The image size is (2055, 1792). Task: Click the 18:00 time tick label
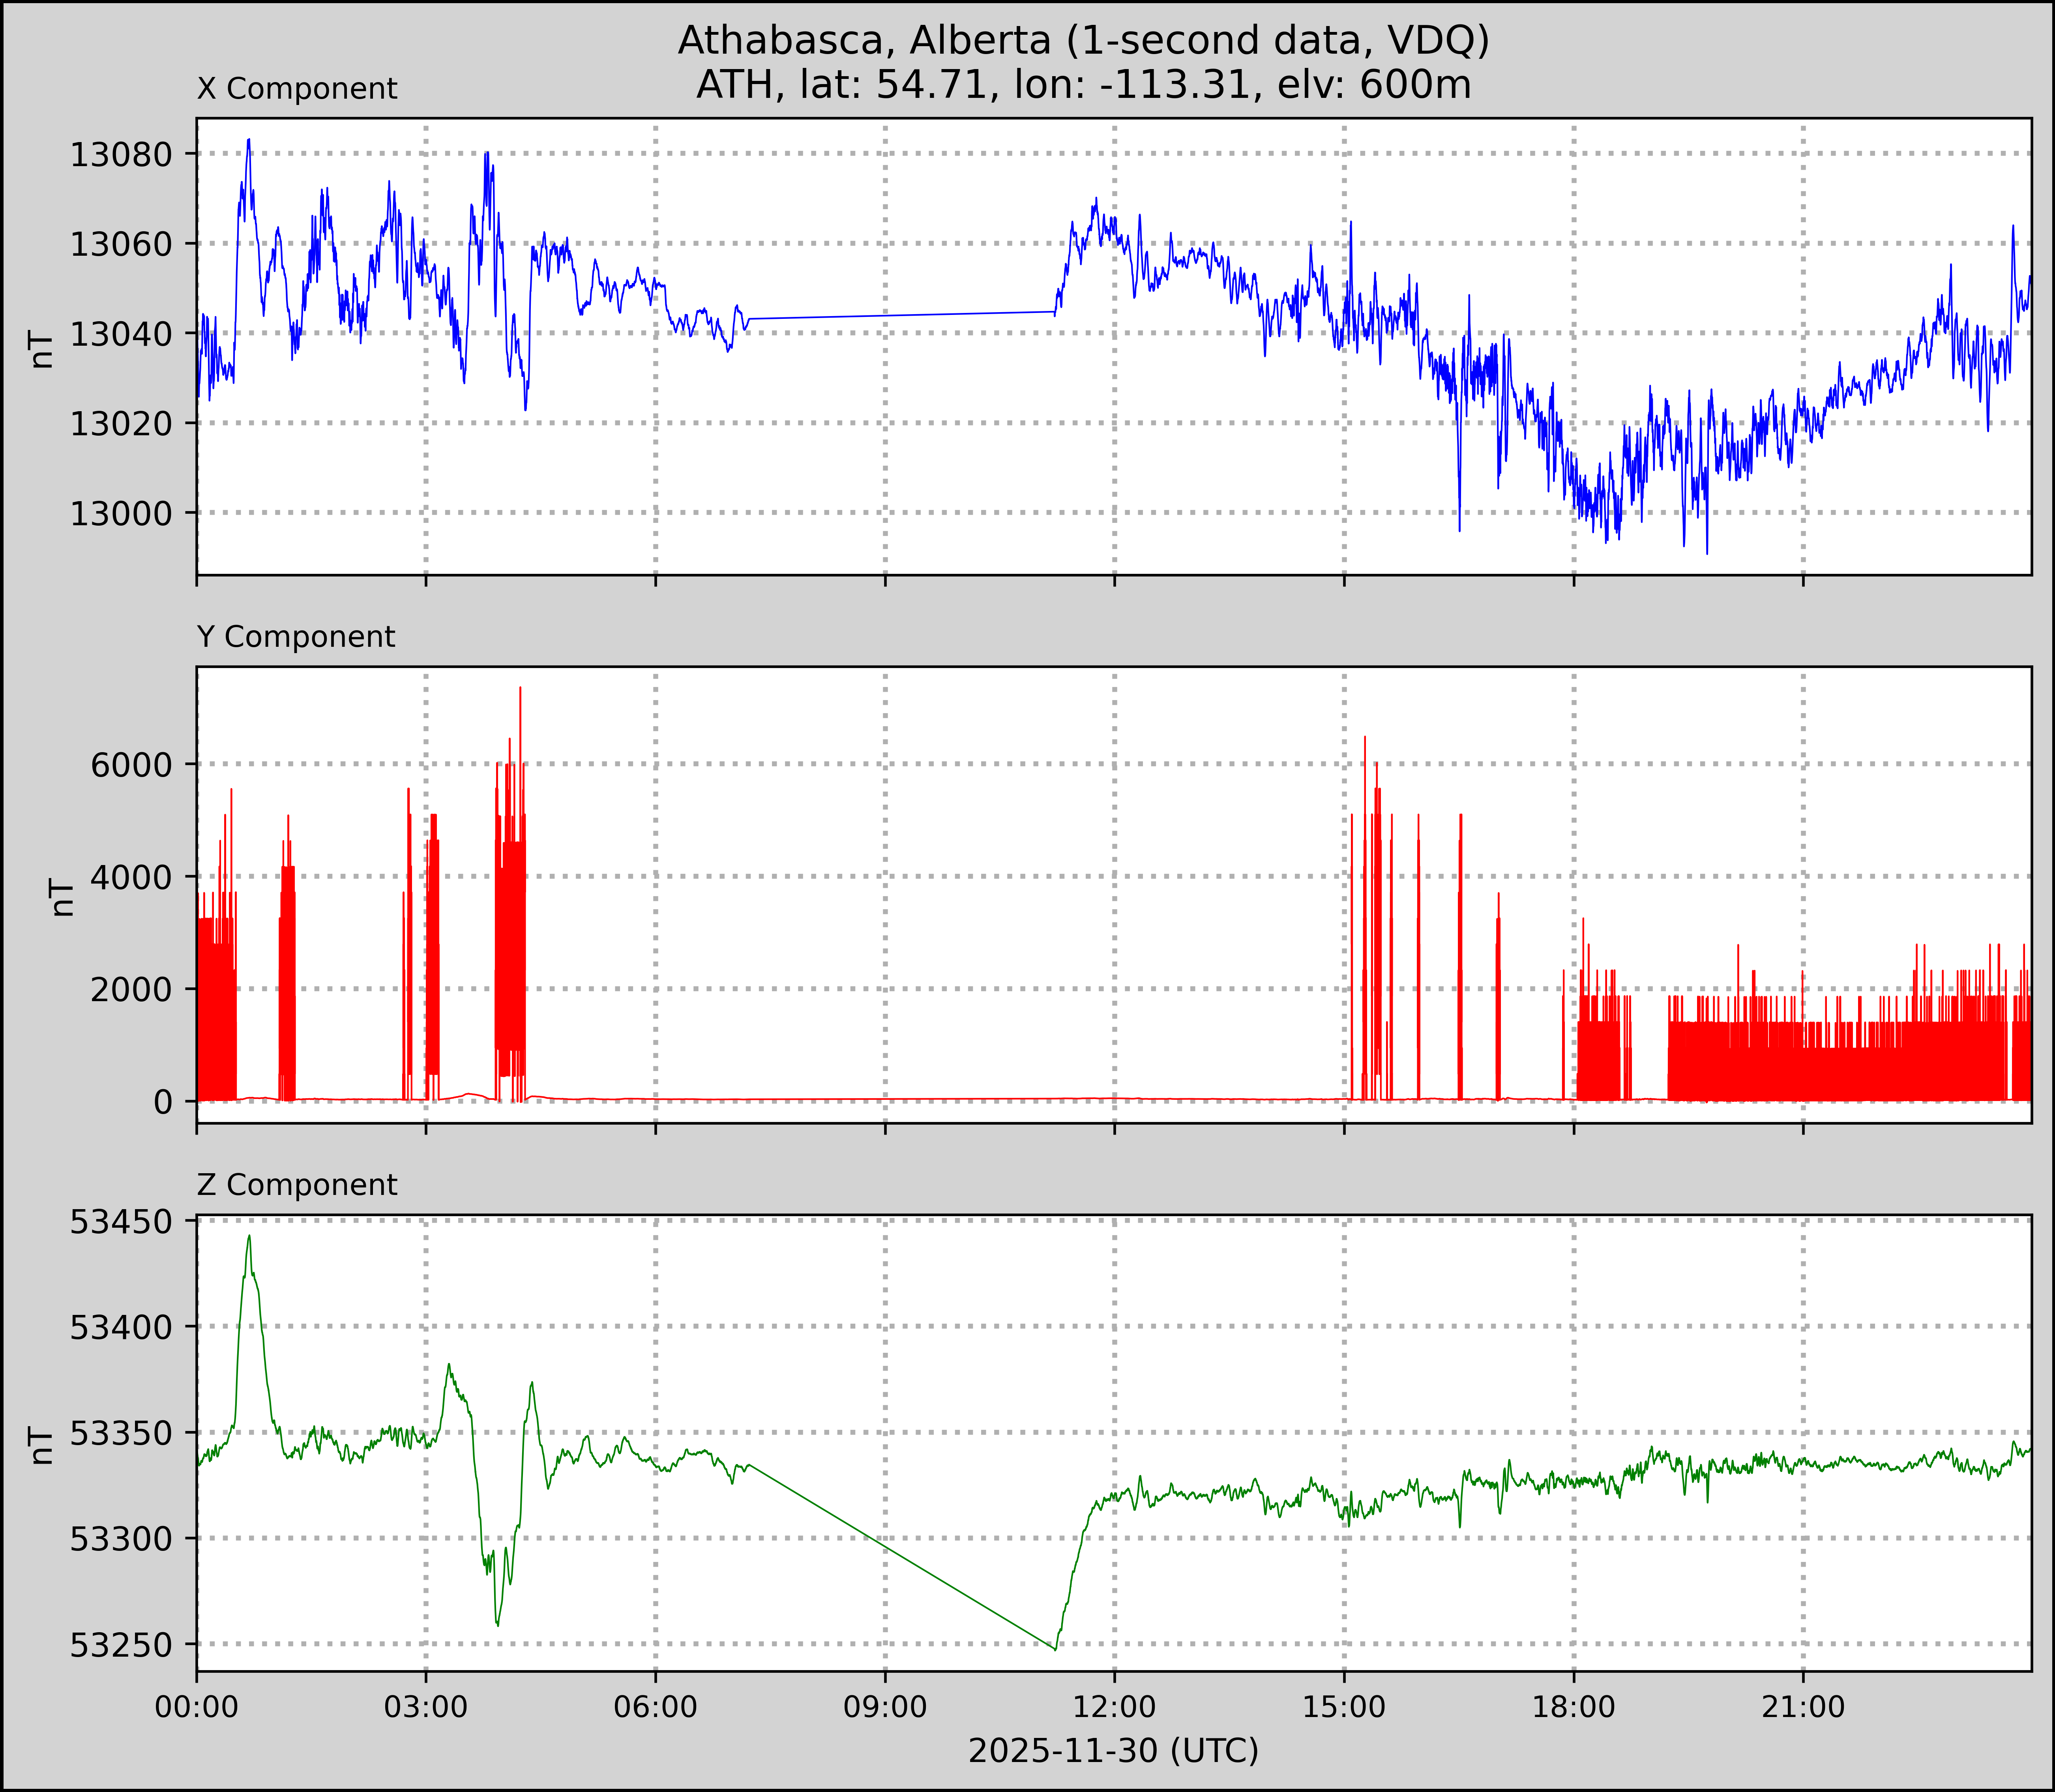click(1573, 1706)
